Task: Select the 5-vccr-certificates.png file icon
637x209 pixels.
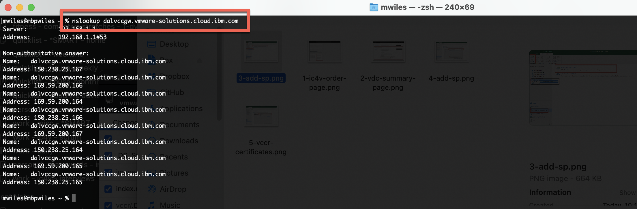Action: click(x=261, y=116)
